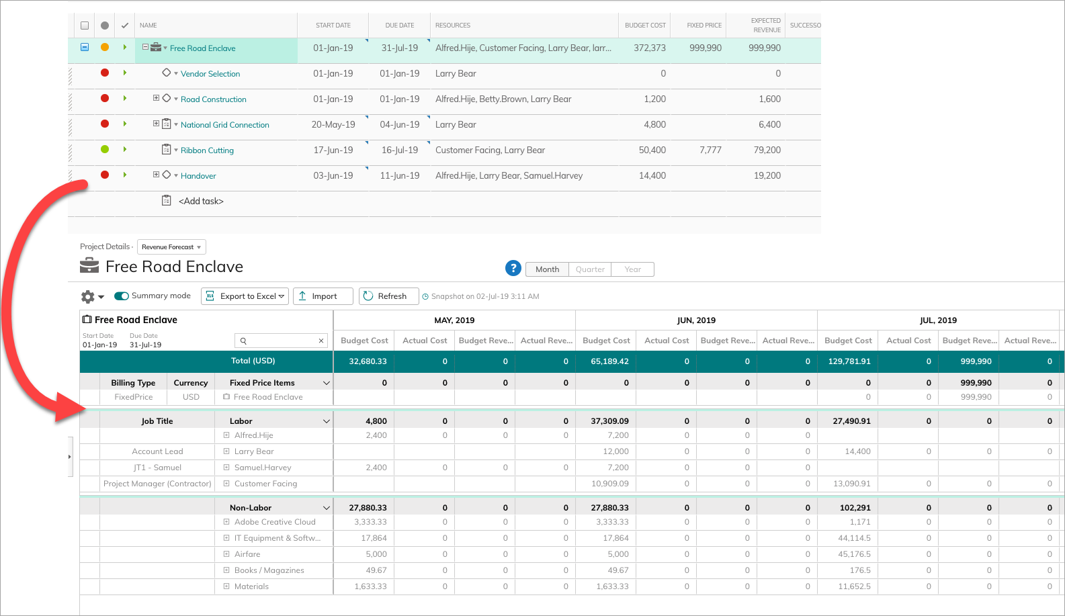Click the red status dot for Vendor Selection
Viewport: 1065px width, 616px height.
click(x=105, y=73)
